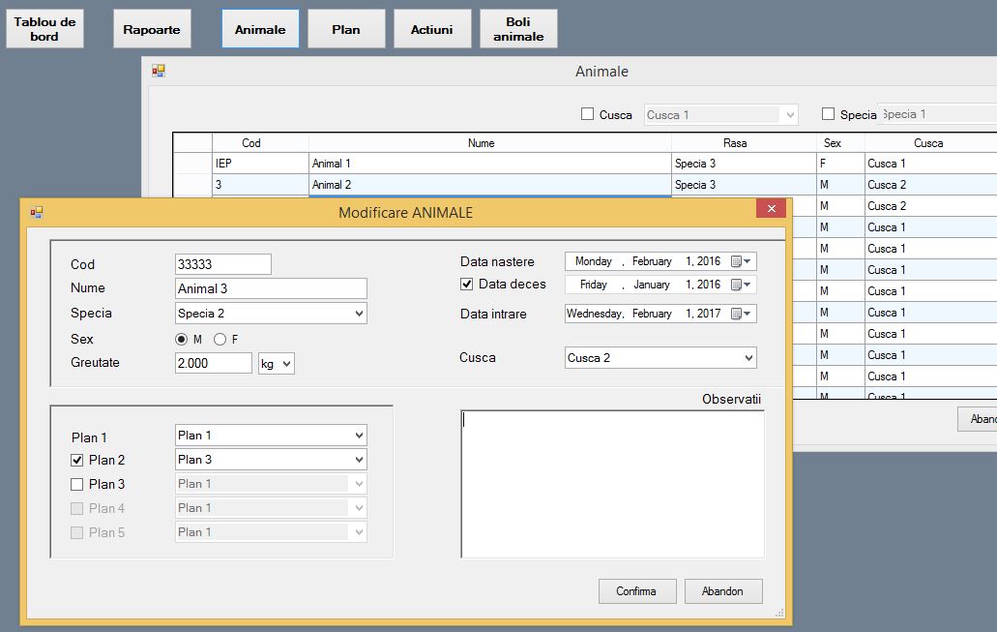Switch to Boli animale section
The image size is (997, 632).
click(x=518, y=29)
